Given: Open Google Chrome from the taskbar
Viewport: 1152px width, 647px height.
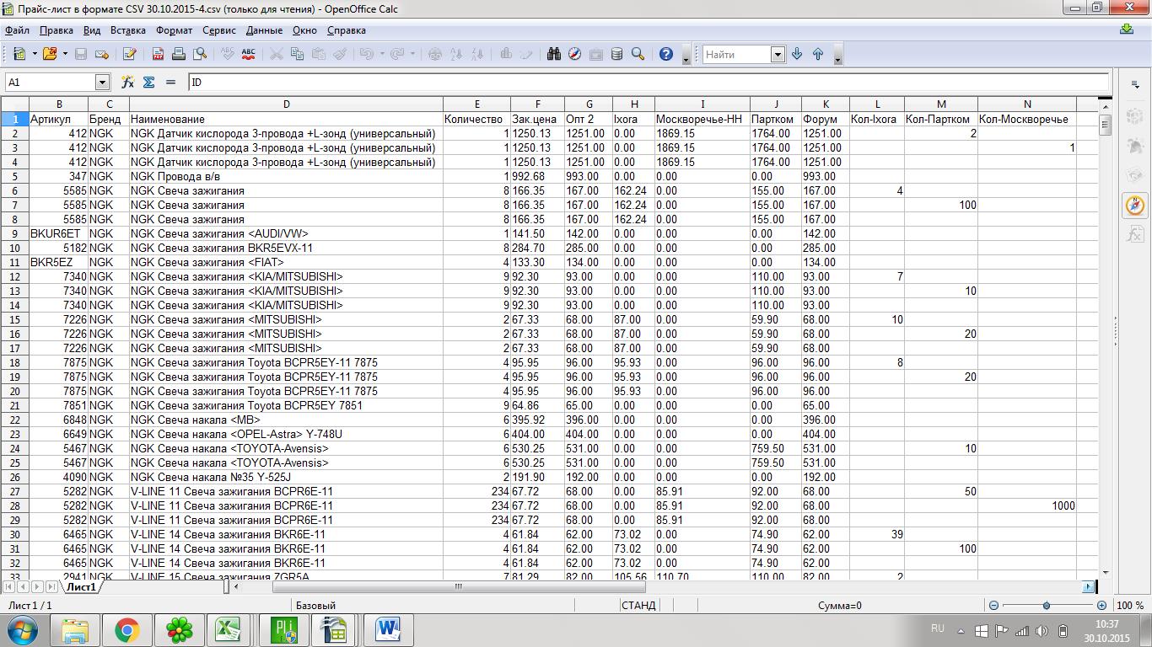Looking at the screenshot, I should click(127, 629).
